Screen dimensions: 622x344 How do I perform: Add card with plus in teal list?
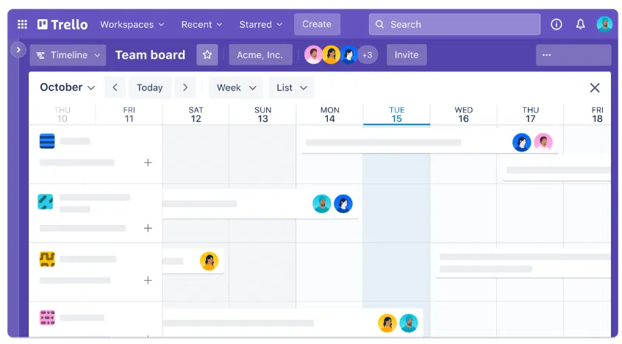(x=148, y=229)
